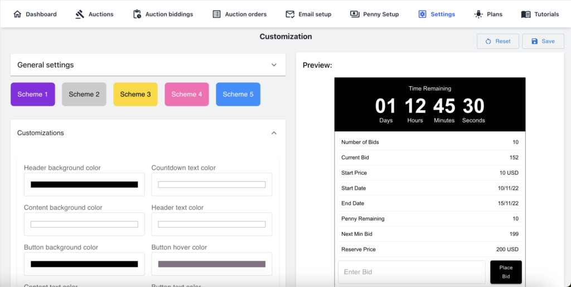Viewport: 571px width, 287px height.
Task: Click the Tutorials book icon
Action: click(x=525, y=14)
